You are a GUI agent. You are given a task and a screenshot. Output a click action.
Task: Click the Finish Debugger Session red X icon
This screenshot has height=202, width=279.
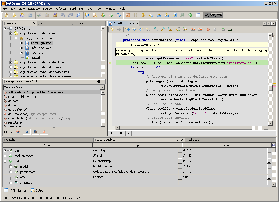(128, 15)
